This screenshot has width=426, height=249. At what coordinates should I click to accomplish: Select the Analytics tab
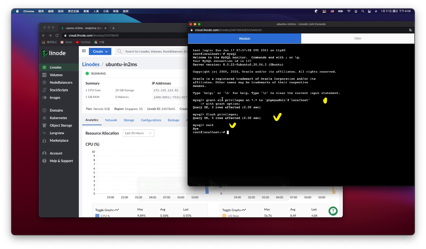click(x=92, y=120)
